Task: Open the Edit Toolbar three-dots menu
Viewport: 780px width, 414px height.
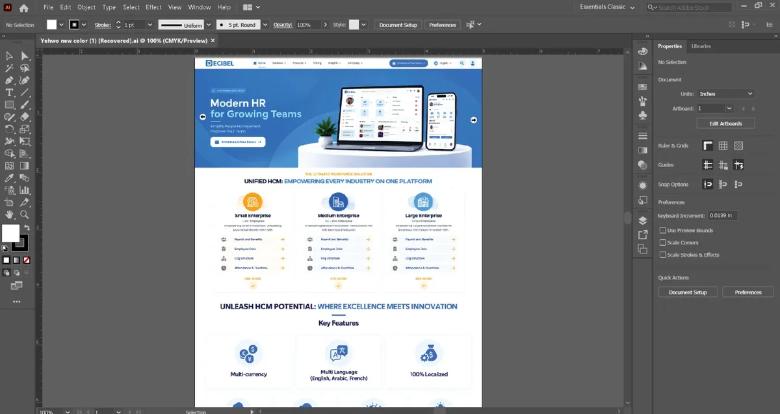Action: point(17,302)
